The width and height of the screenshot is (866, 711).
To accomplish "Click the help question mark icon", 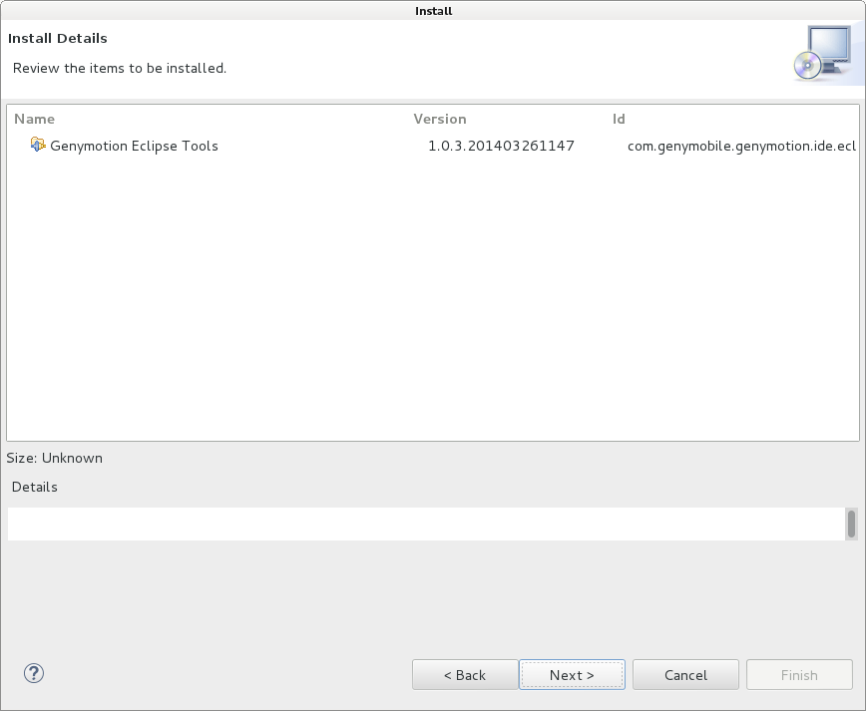I will (34, 673).
